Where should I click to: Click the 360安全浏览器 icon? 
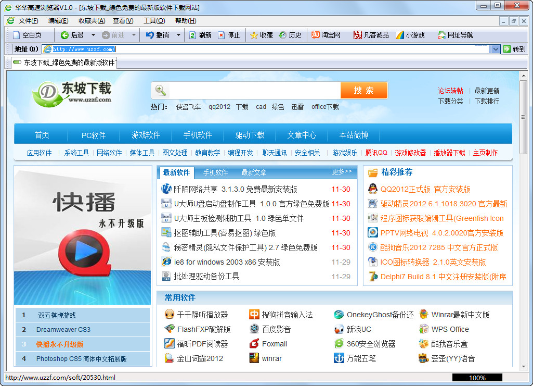pos(339,343)
